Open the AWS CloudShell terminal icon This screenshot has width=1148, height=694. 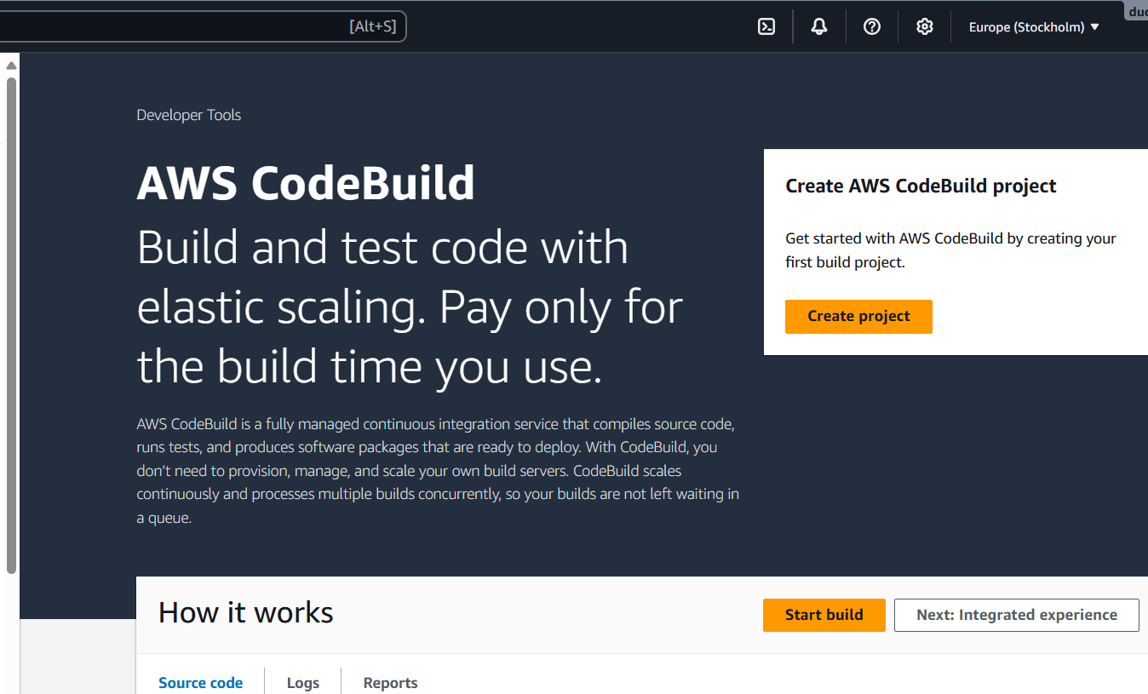(x=766, y=26)
